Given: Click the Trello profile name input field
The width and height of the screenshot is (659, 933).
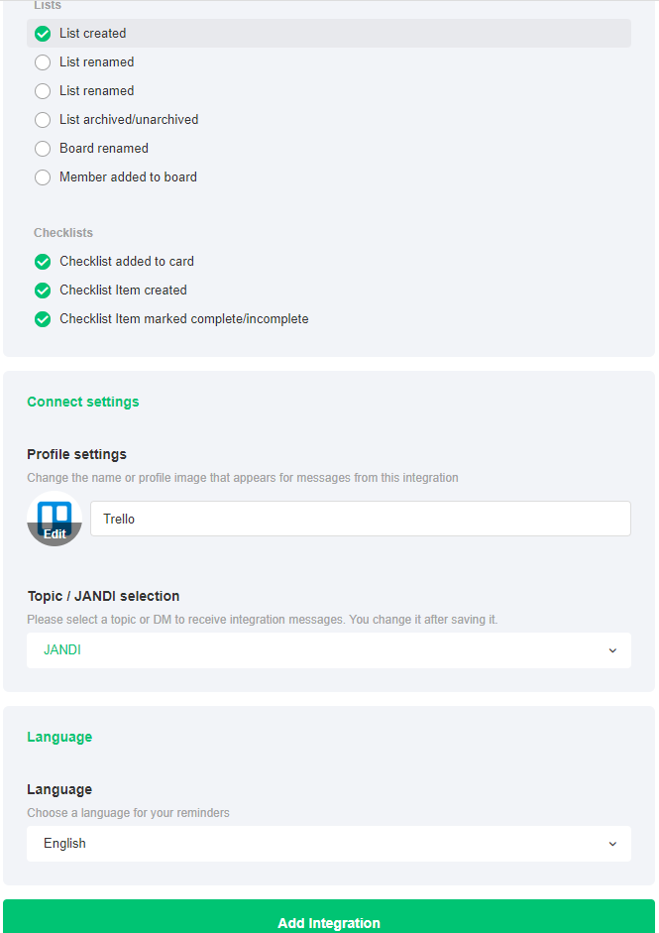Looking at the screenshot, I should [x=360, y=519].
